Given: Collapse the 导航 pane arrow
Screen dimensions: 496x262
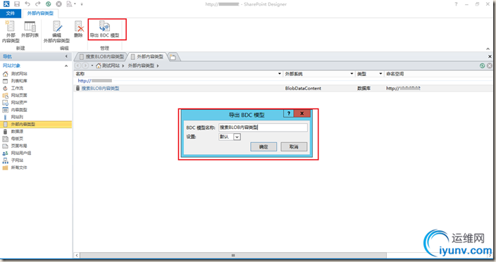Looking at the screenshot, I should [x=66, y=56].
